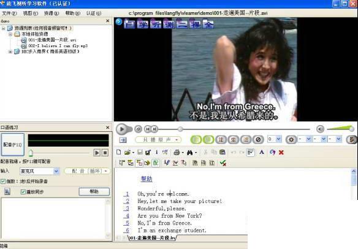Open the 视图(V) menu
Viewport: 358px width, 249px height.
point(31,13)
